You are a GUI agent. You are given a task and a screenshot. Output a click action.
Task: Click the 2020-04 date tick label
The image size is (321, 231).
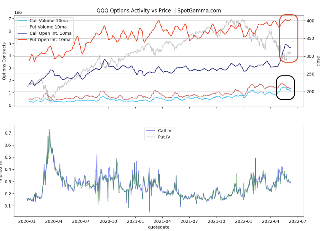[54, 221]
